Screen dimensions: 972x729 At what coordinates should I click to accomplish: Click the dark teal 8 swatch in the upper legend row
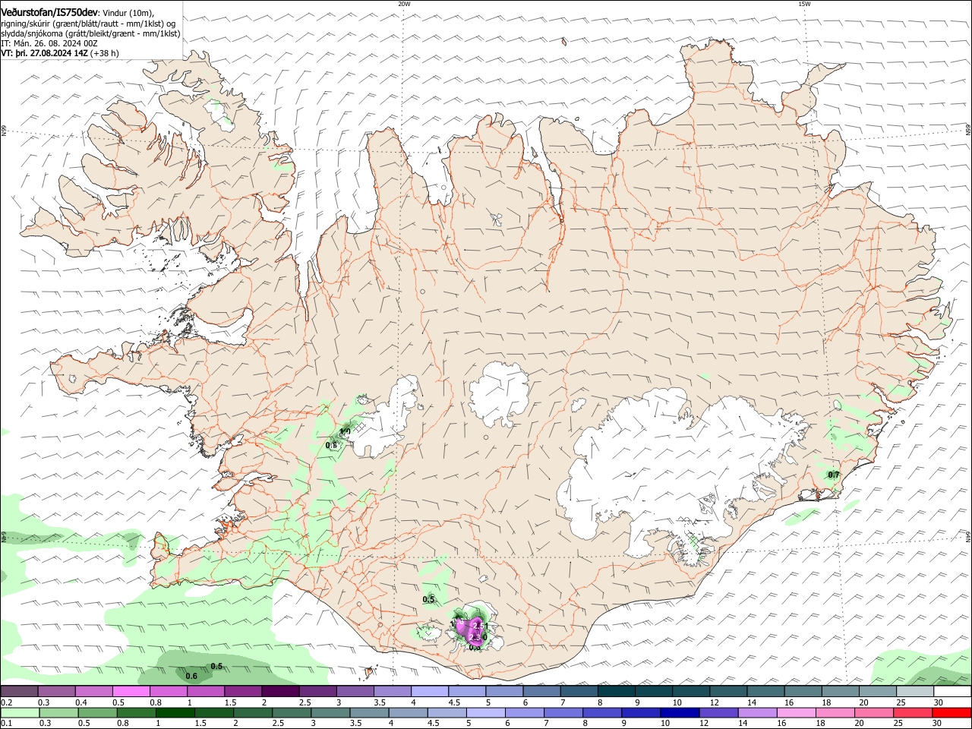pos(616,692)
